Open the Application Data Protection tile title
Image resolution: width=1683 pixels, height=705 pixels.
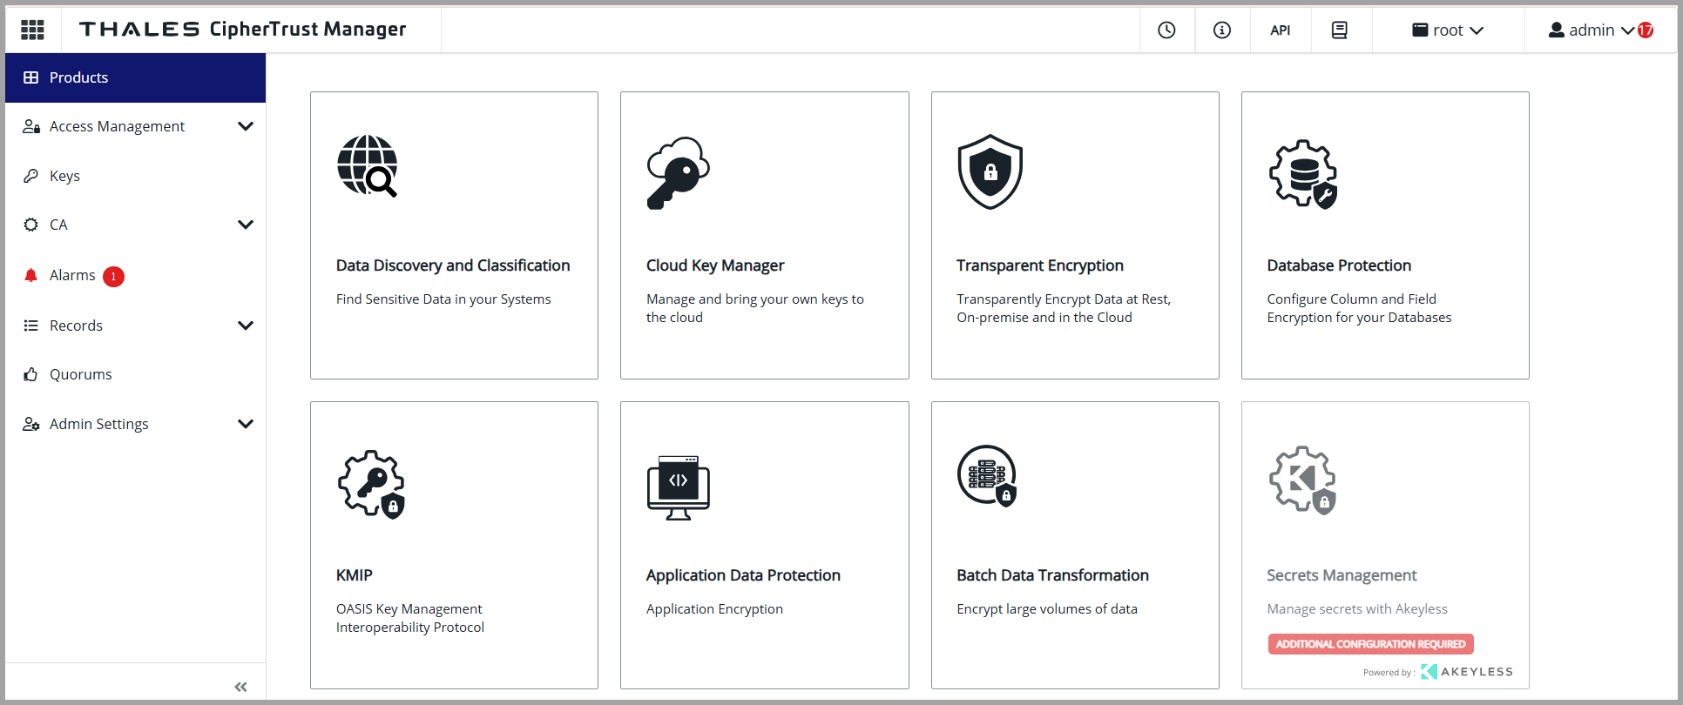[743, 575]
